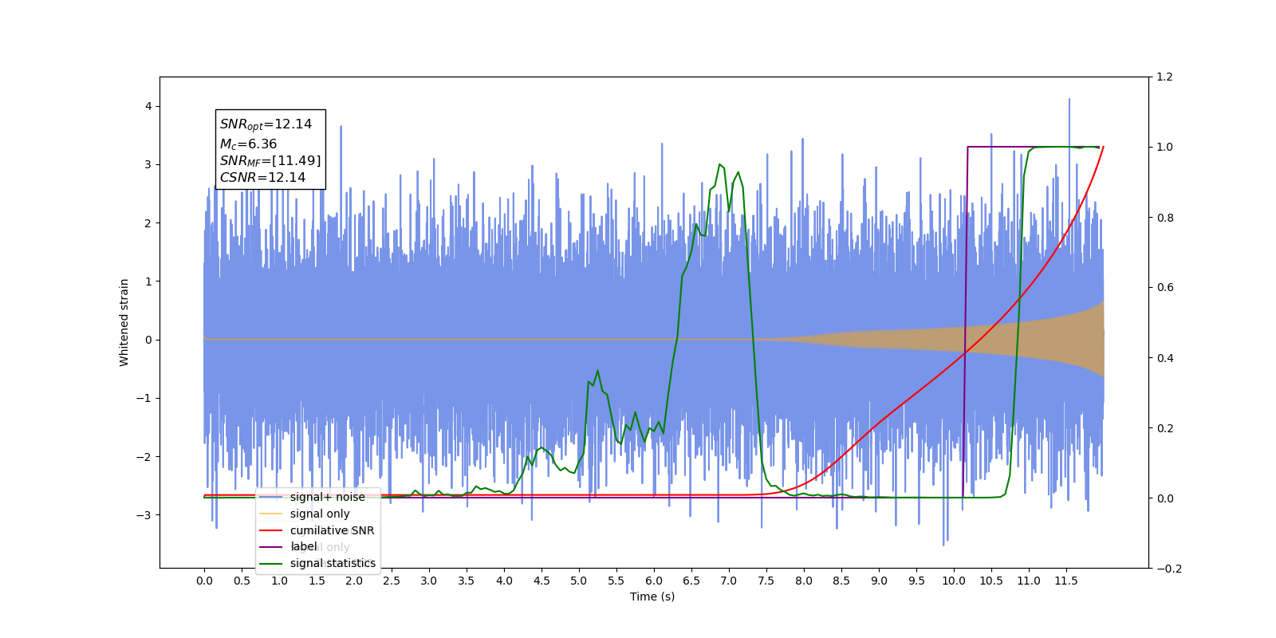The width and height of the screenshot is (1276, 638).
Task: Click the right y-axis tick label 1.2
Action: point(1164,77)
